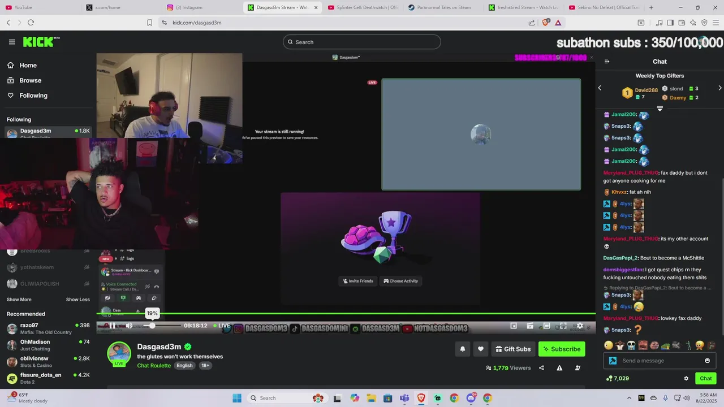724x407 pixels.
Task: Open recommended channel OhMadison
Action: tap(48, 345)
